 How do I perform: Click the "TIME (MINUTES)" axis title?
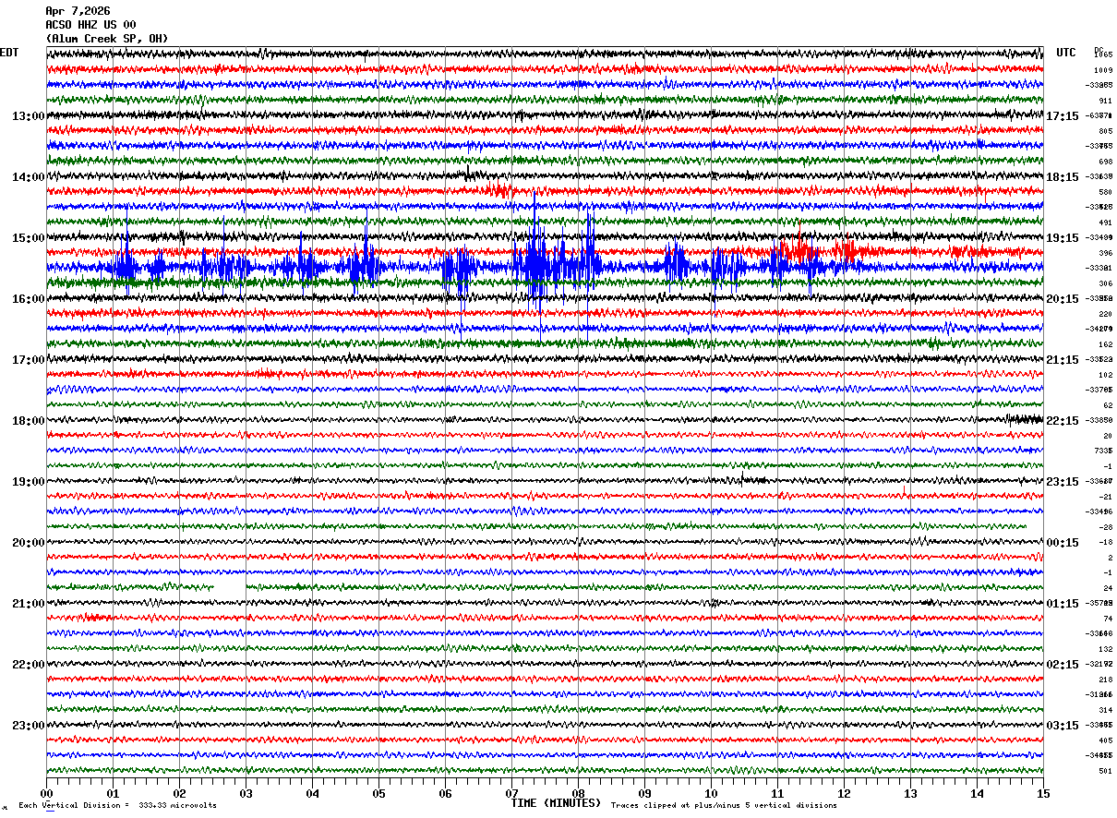[x=556, y=803]
